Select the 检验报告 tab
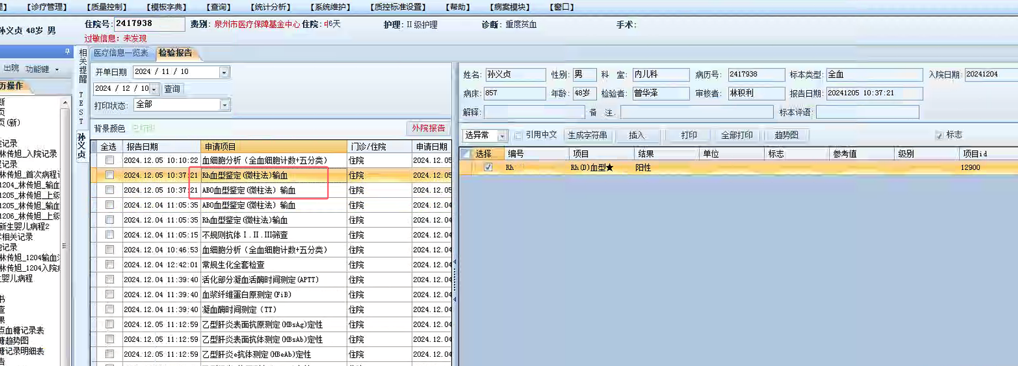This screenshot has height=366, width=1018. [175, 53]
